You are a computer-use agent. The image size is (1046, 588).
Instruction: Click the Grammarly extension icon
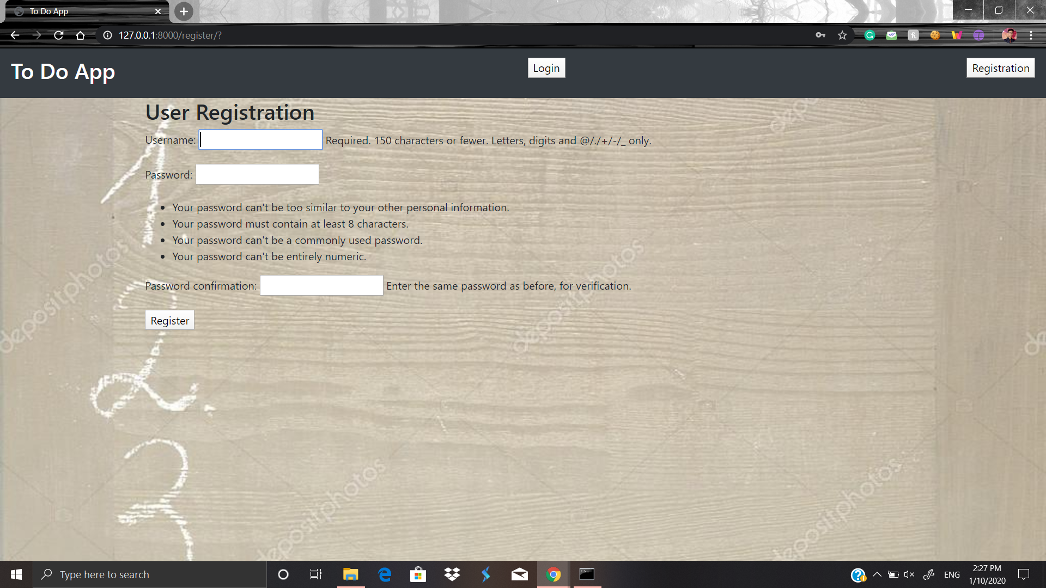point(869,35)
